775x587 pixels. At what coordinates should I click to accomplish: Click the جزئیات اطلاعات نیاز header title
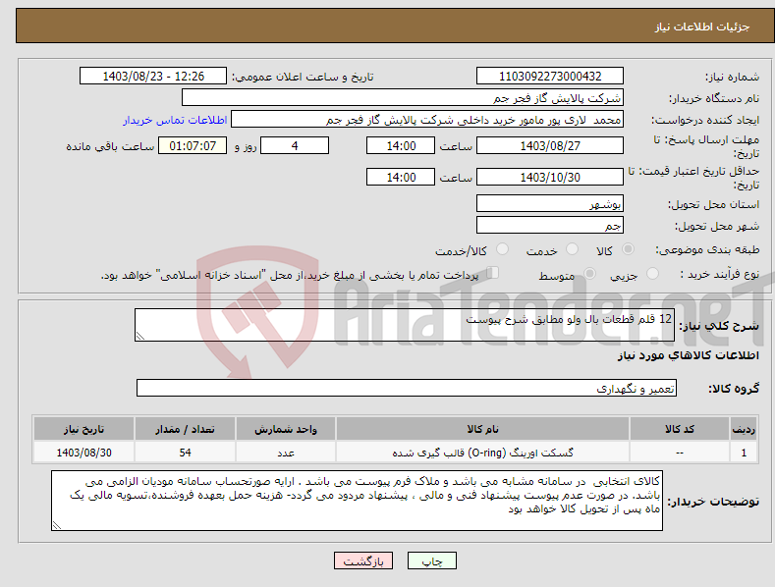tap(702, 27)
